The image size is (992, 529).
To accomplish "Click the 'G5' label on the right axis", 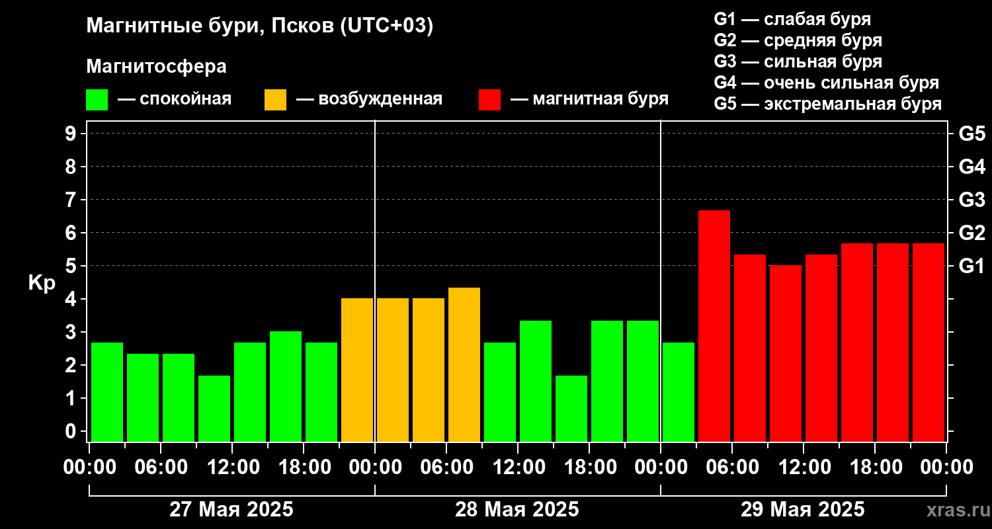I will coord(972,134).
